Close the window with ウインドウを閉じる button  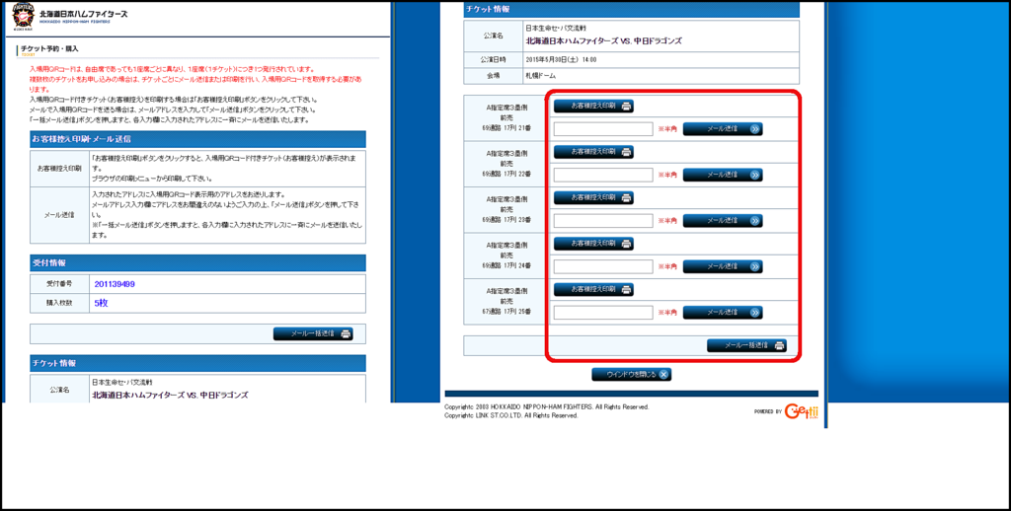(632, 375)
